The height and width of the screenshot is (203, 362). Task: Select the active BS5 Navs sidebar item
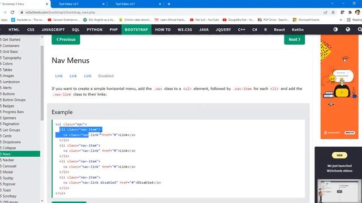[20, 154]
